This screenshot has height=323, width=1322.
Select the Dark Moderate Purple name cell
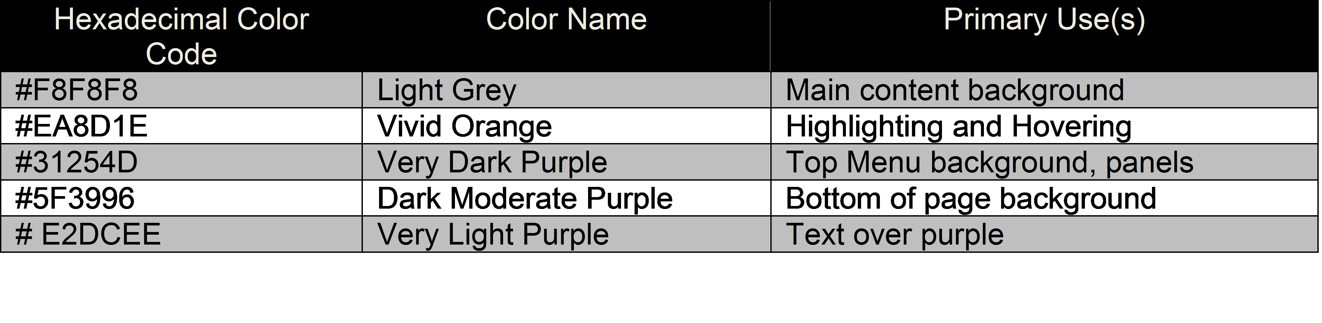(525, 198)
